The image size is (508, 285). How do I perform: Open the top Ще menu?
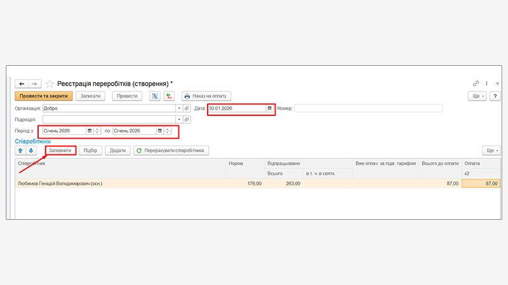click(x=478, y=96)
